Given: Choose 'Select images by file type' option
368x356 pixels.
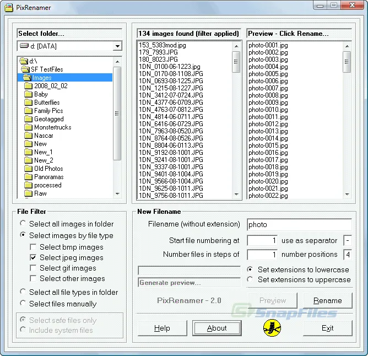Looking at the screenshot, I should 23,235.
